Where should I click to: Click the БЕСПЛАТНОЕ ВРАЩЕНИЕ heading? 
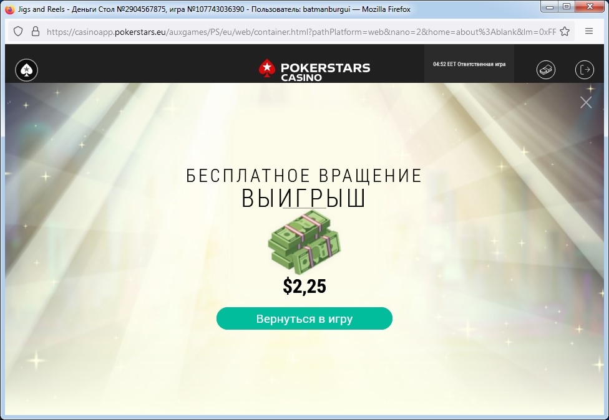tap(304, 176)
